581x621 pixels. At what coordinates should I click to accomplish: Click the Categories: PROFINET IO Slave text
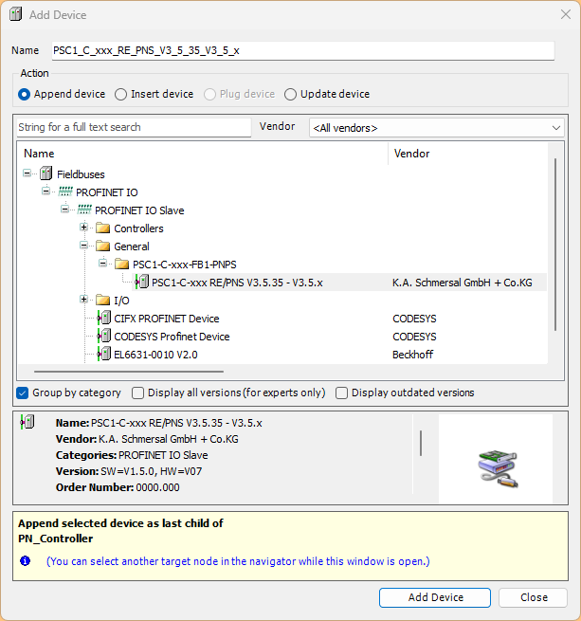point(132,455)
